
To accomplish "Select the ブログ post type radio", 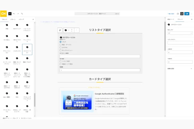I will point(60,42).
